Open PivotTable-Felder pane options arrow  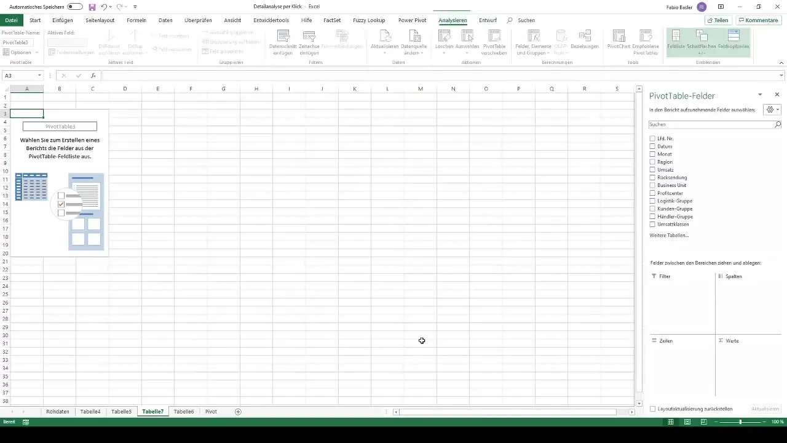point(760,95)
